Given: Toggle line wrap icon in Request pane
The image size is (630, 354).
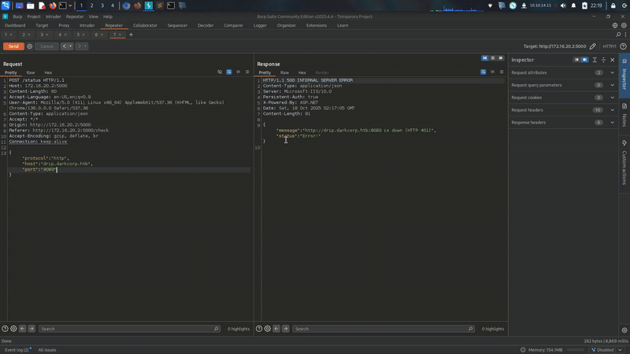Looking at the screenshot, I should pyautogui.click(x=229, y=72).
